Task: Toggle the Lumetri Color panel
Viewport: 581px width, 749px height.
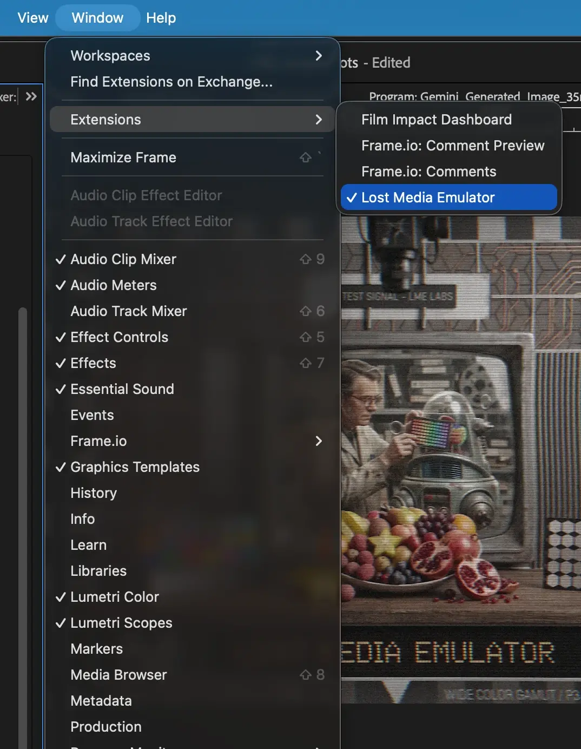Action: click(x=193, y=597)
